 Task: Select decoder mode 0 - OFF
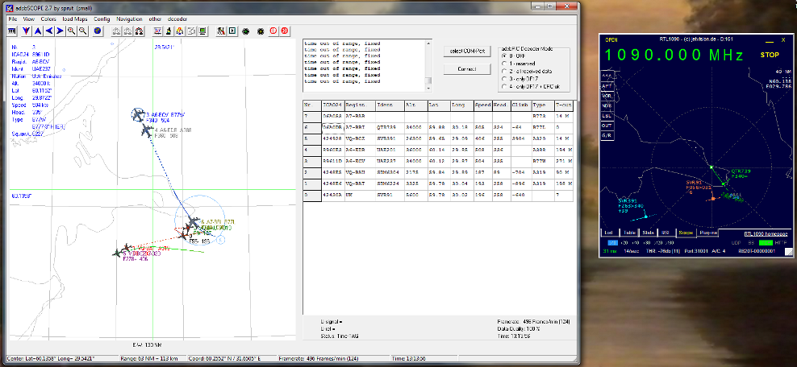pos(505,56)
